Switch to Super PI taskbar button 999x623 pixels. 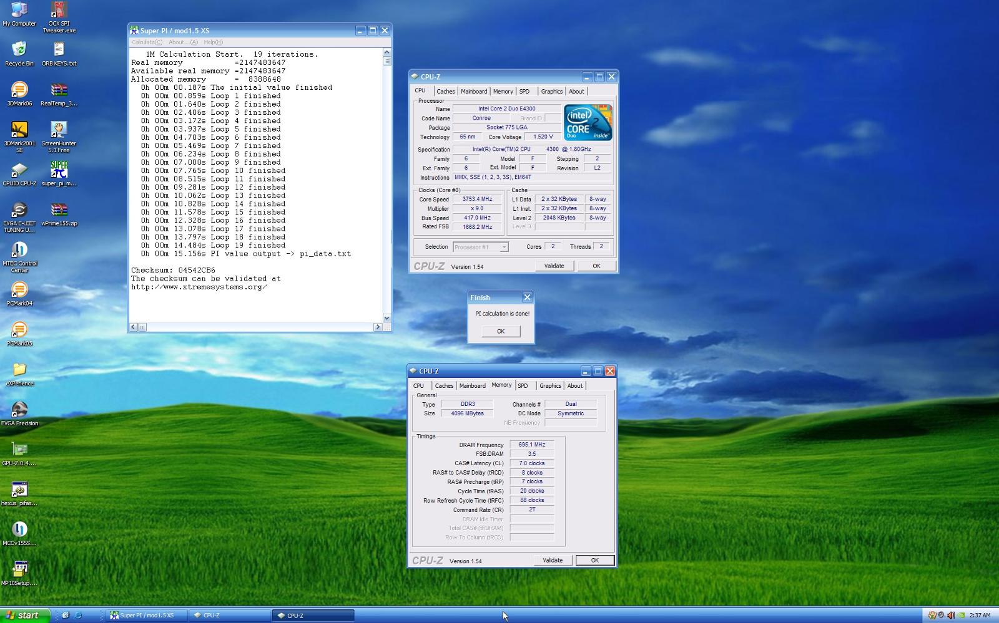point(146,615)
